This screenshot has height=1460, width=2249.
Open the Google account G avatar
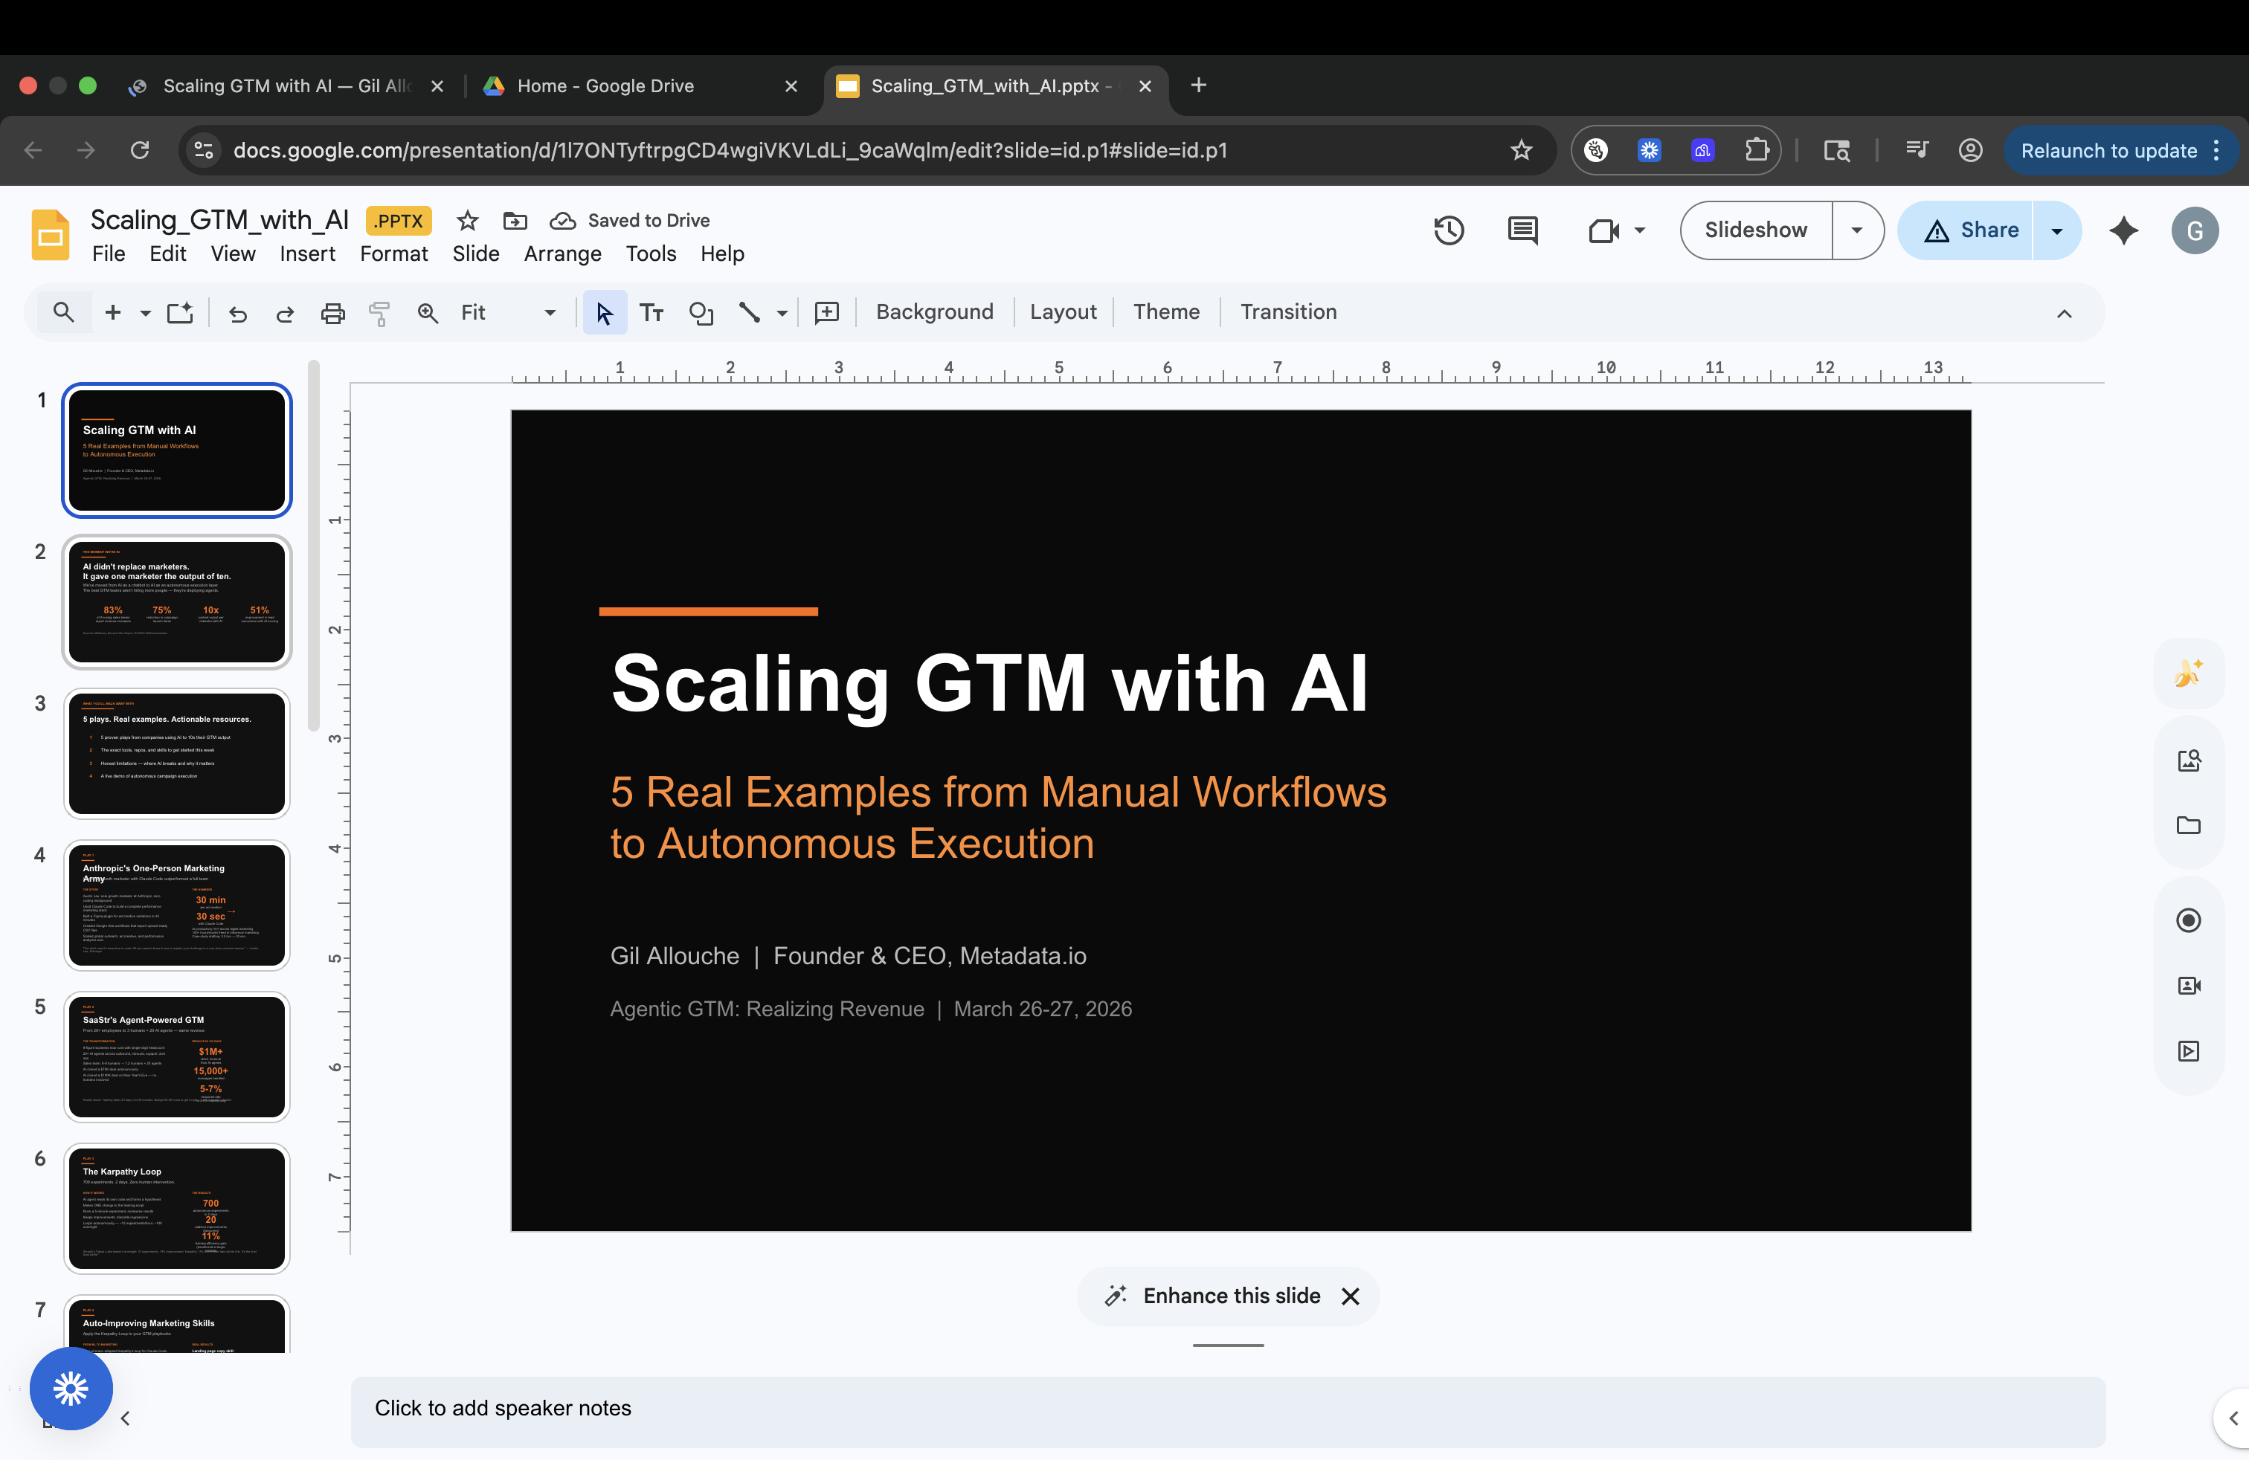[2194, 230]
